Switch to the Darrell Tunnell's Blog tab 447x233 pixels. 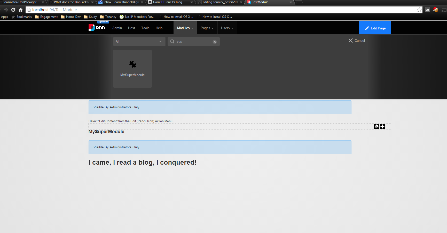pyautogui.click(x=168, y=2)
